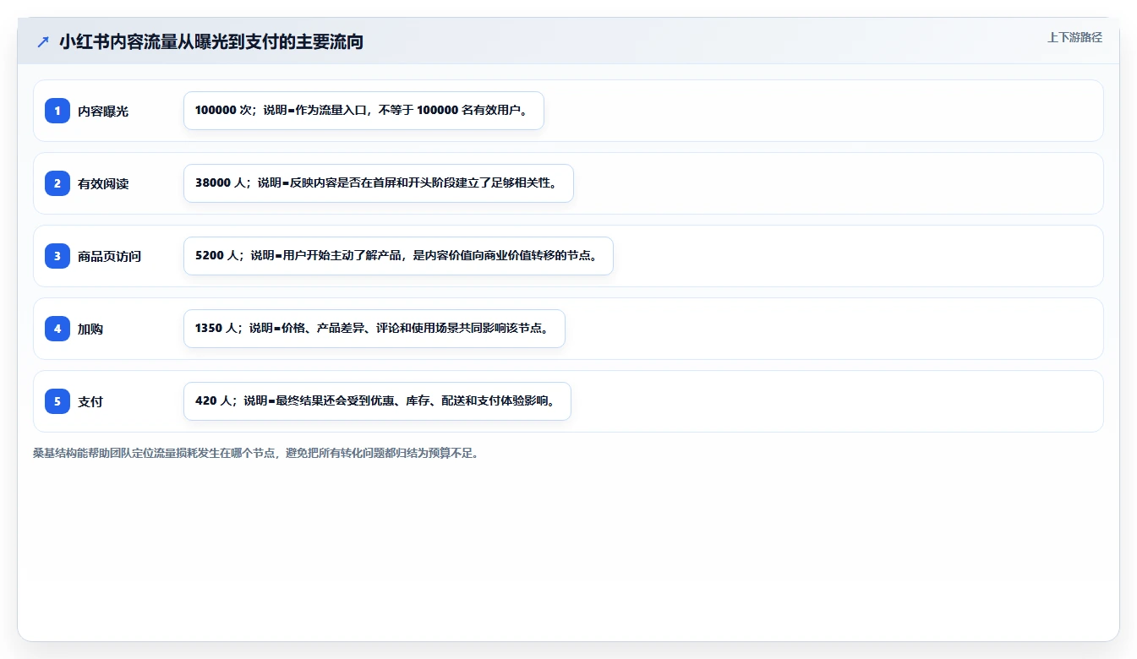The height and width of the screenshot is (659, 1137).
Task: Select step badge 5 for 支付
Action: tap(57, 401)
